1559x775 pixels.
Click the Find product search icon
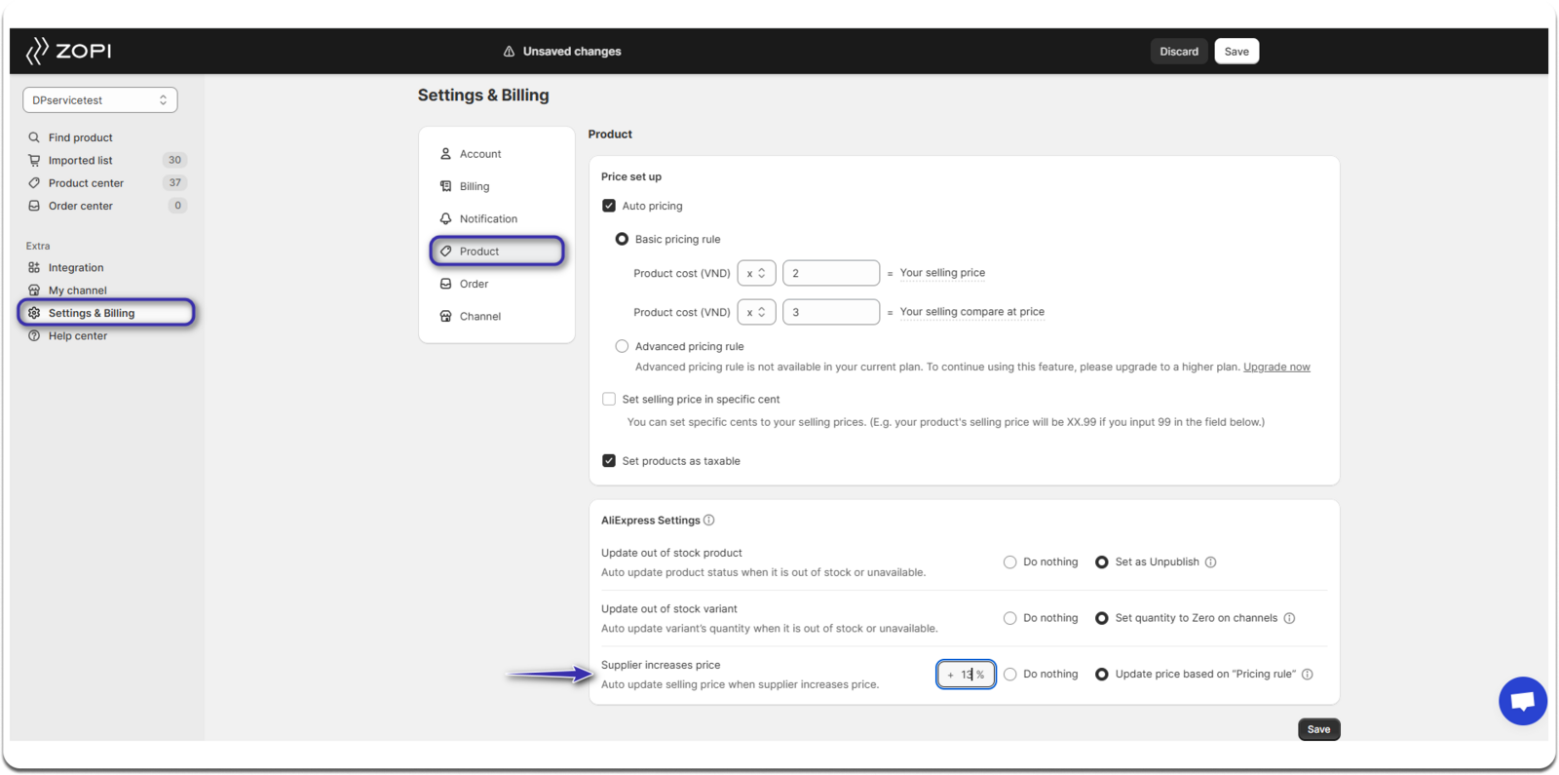click(34, 137)
